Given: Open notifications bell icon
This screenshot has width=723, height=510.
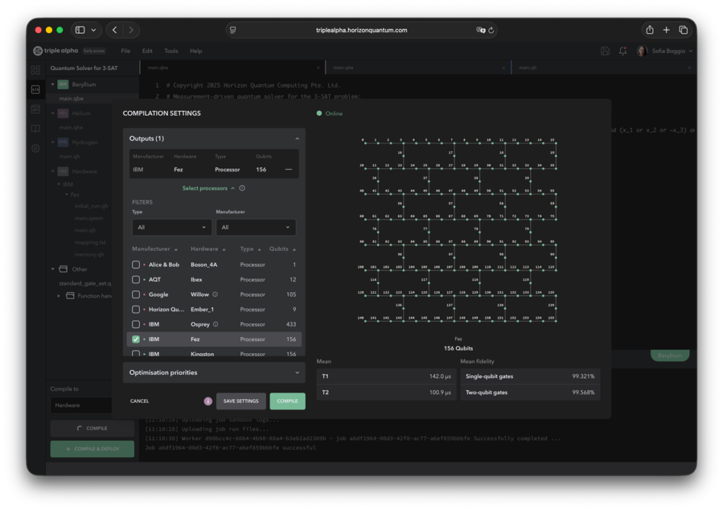Looking at the screenshot, I should coord(623,51).
